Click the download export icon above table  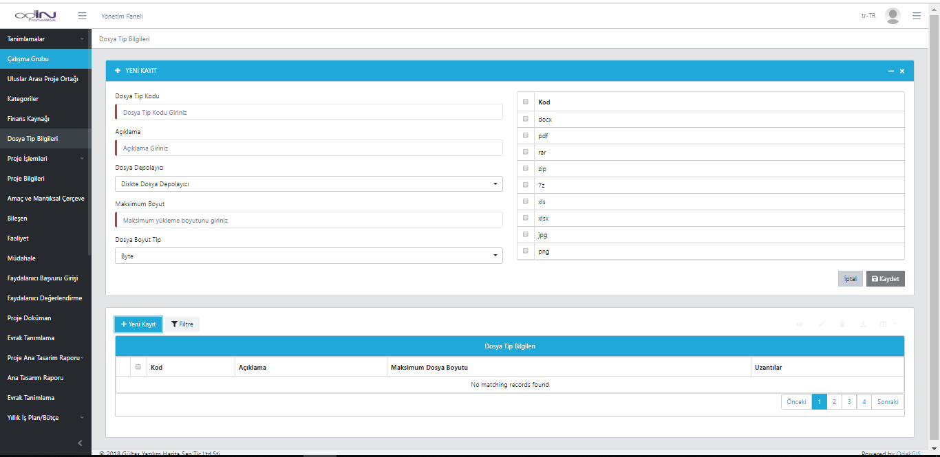pyautogui.click(x=863, y=324)
